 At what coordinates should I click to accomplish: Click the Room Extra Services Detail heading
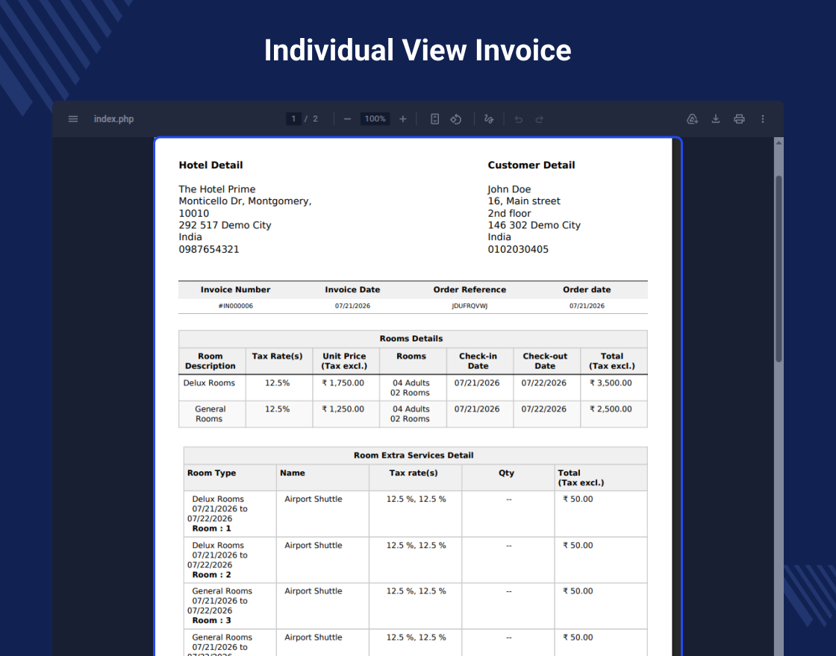tap(414, 455)
